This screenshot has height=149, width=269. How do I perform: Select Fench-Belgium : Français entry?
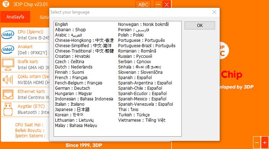(78, 83)
